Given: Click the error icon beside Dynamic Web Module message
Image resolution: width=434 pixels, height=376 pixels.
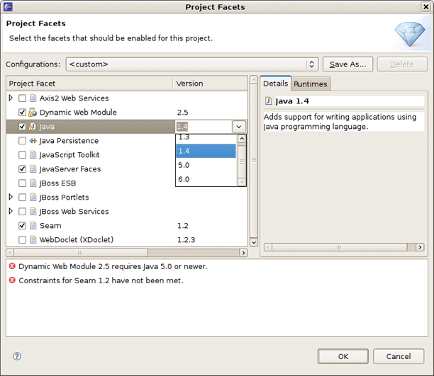Looking at the screenshot, I should [x=12, y=267].
